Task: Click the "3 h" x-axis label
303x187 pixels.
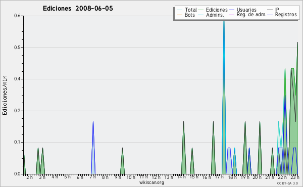Action: [x=42, y=177]
